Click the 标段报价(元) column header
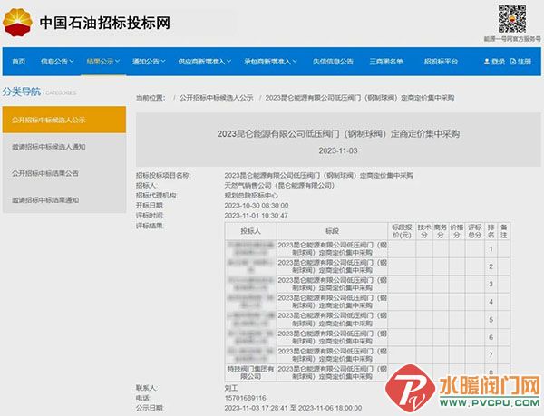The width and height of the screenshot is (544, 416). coord(402,231)
